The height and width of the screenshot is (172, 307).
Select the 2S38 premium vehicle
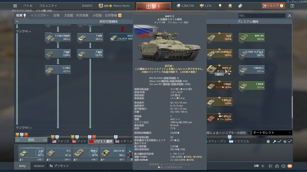tap(220, 37)
